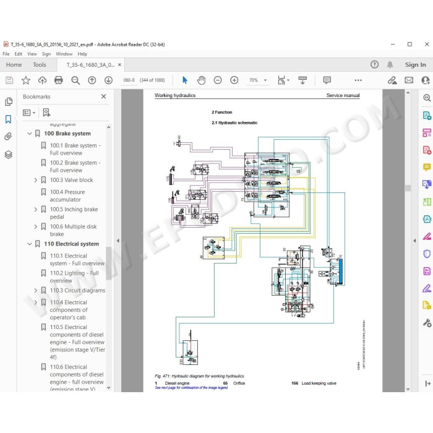Expand the 100.3 Valve block bookmark
The image size is (433, 433).
point(36,180)
